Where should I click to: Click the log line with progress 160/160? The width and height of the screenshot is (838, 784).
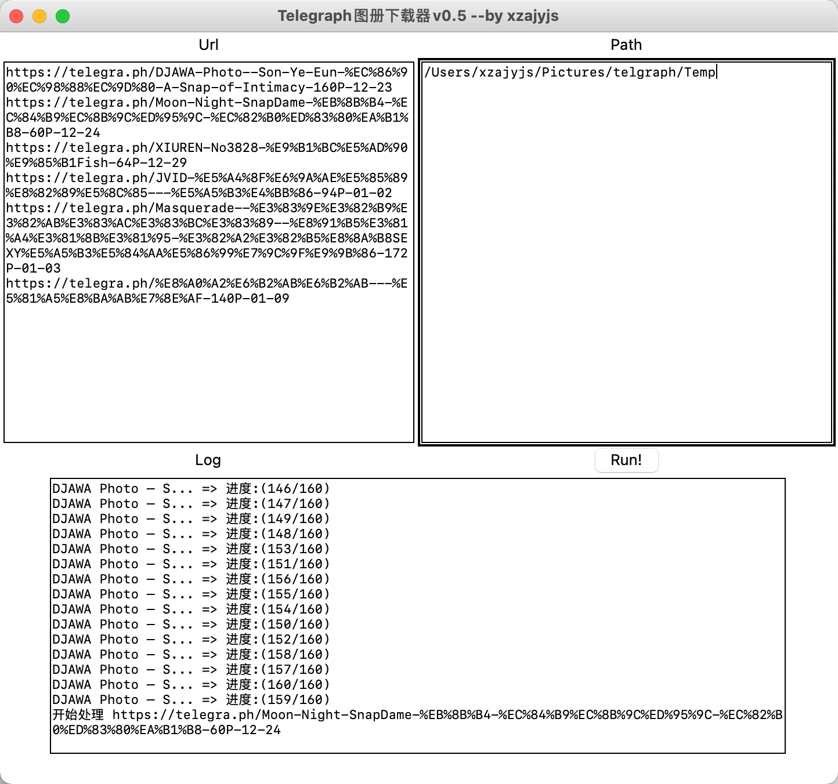pos(191,685)
